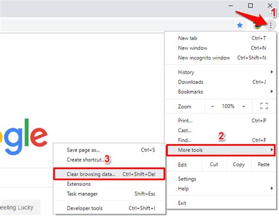Open a New window
This screenshot has width=279, height=221.
pos(221,48)
